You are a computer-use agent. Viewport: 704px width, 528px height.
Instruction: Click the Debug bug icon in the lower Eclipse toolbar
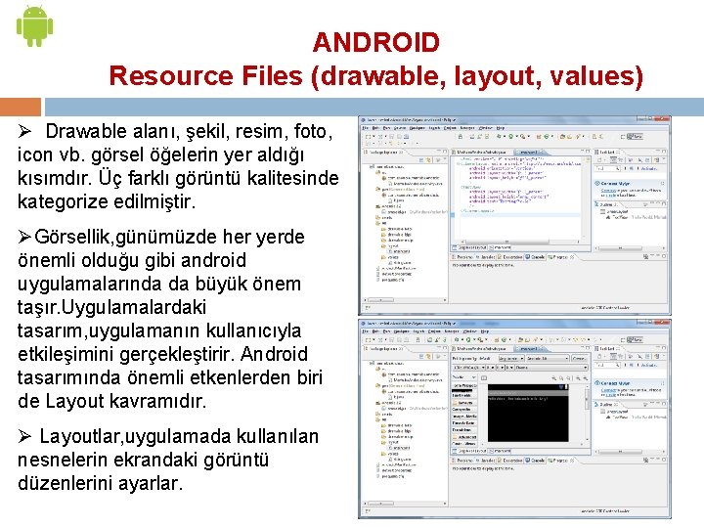click(457, 339)
